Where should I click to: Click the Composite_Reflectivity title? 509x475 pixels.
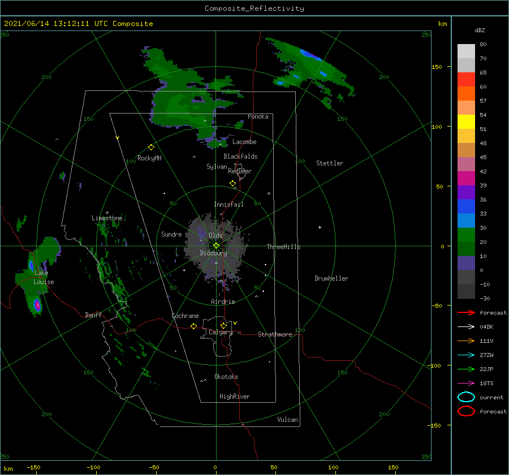click(255, 8)
